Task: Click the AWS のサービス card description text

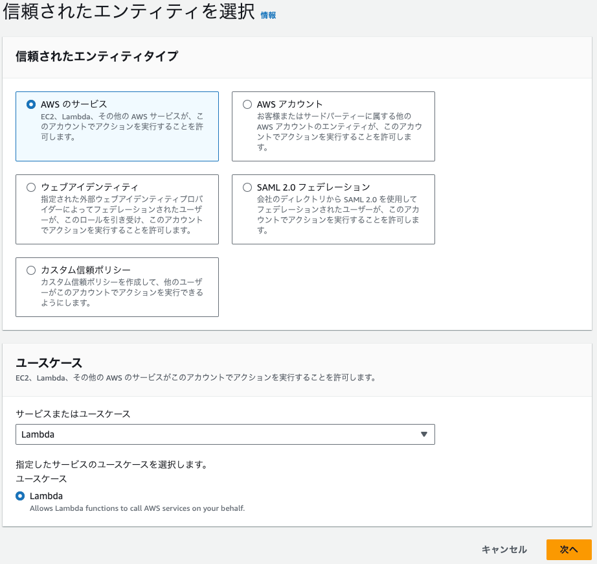Action: [x=122, y=126]
